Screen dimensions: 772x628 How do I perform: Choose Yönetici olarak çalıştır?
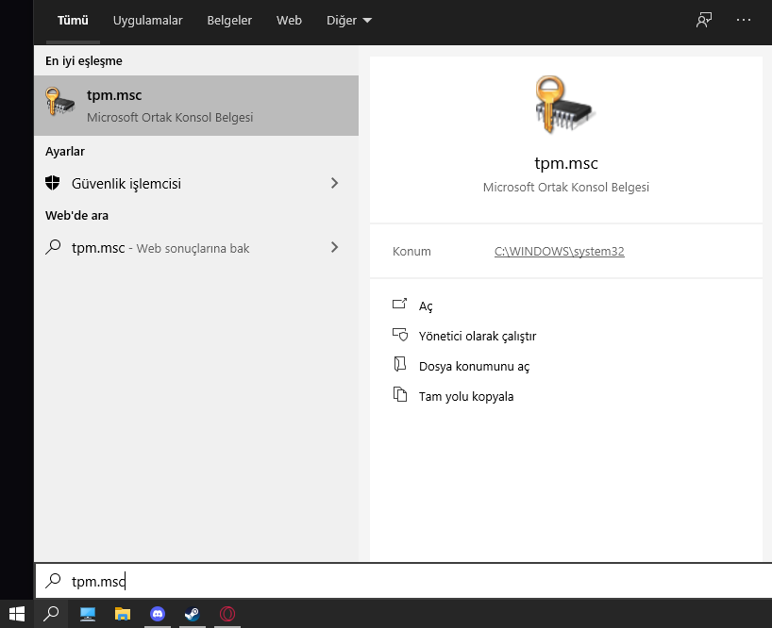click(x=478, y=337)
